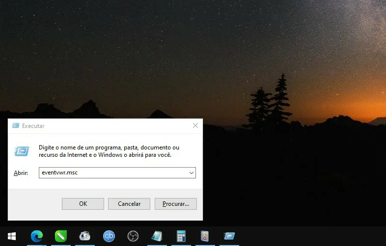
Task: Open the green pen app on taskbar
Action: point(61,236)
